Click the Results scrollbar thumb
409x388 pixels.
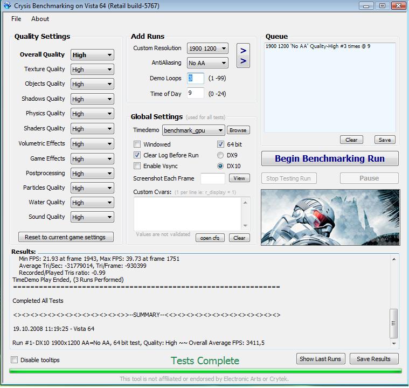394,323
